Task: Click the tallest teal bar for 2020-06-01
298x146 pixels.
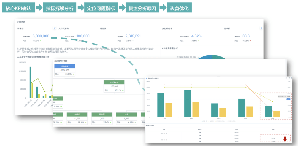Action: coord(30,82)
